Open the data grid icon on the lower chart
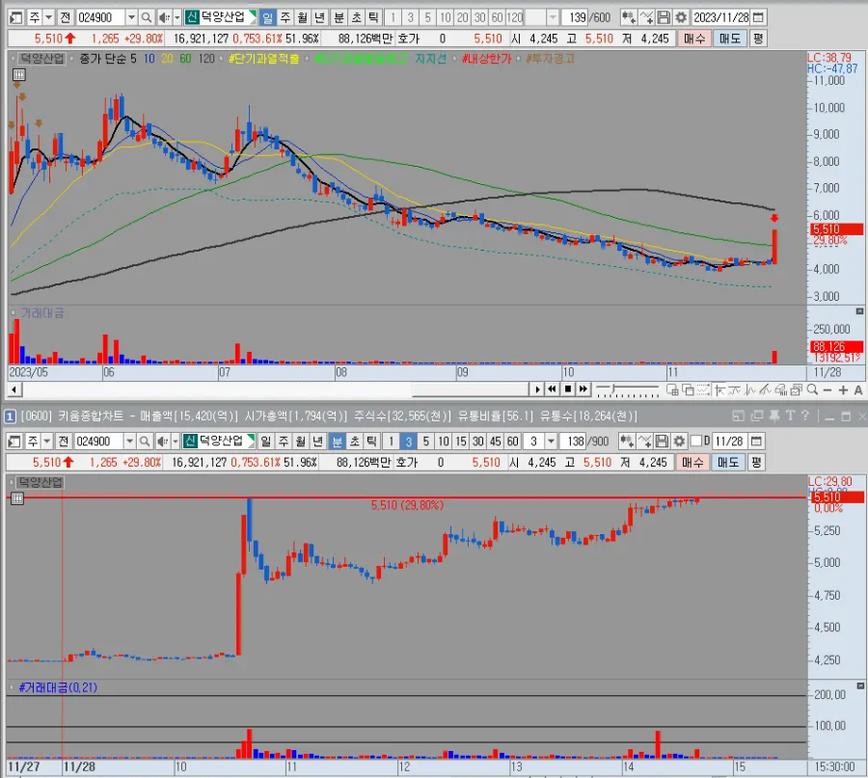Screen dimensions: 868x778 [x=17, y=498]
